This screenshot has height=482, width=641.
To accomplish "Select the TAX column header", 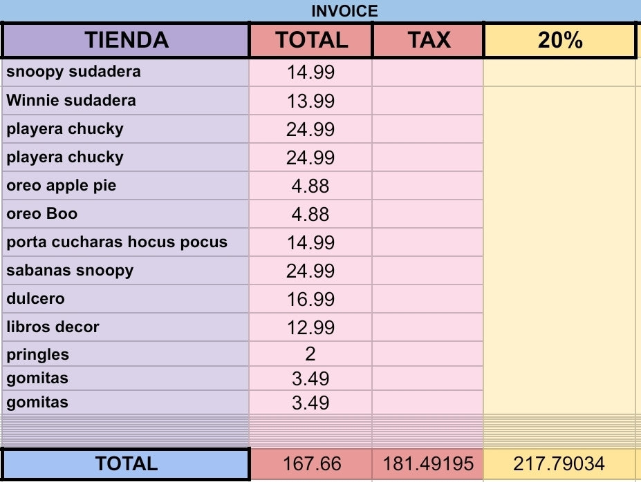I will click(x=428, y=40).
